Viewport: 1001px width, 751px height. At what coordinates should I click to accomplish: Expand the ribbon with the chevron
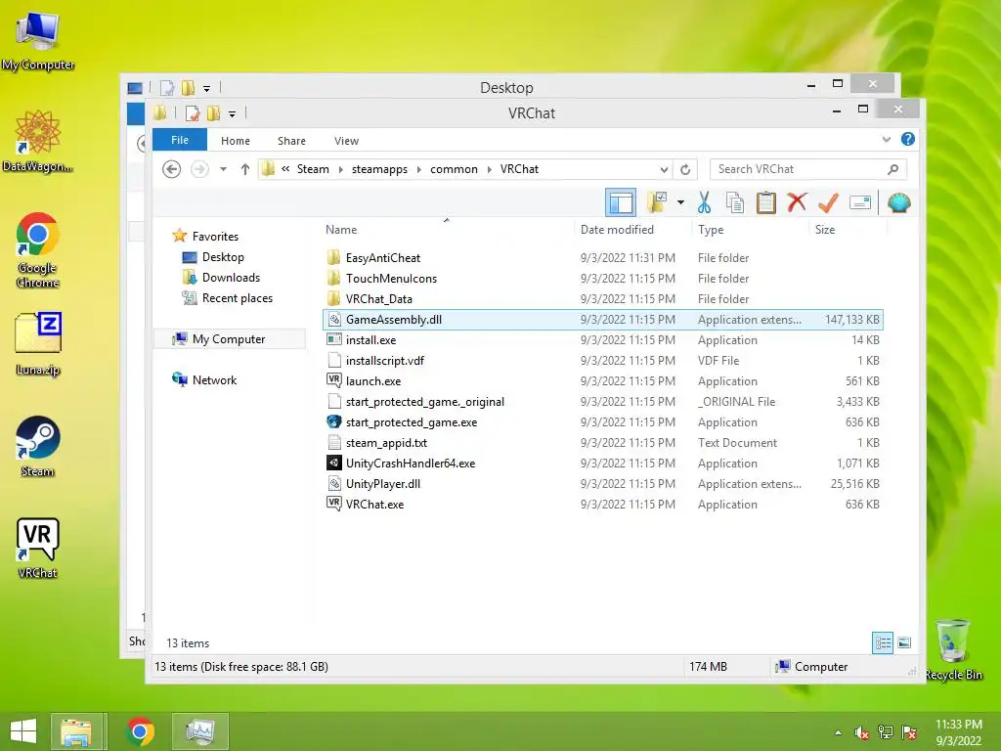(886, 139)
